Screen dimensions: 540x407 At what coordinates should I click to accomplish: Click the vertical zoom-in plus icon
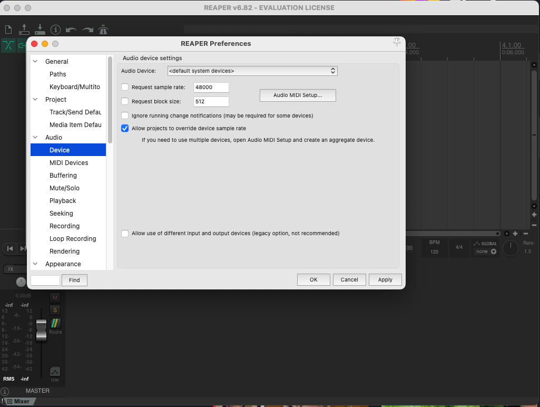tap(534, 215)
